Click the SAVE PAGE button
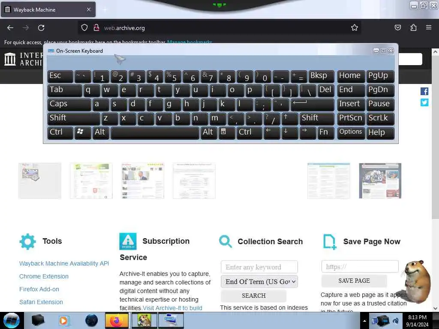Screen dimensions: 439x329 (x=354, y=281)
